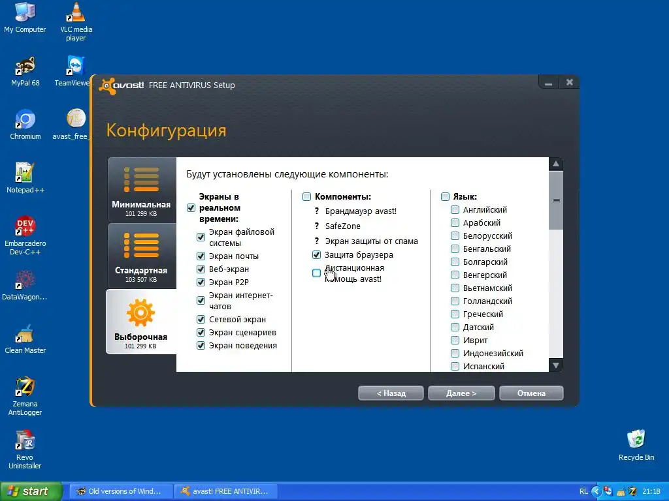Click the RL language indicator in tray
The height and width of the screenshot is (501, 669).
[x=583, y=491]
